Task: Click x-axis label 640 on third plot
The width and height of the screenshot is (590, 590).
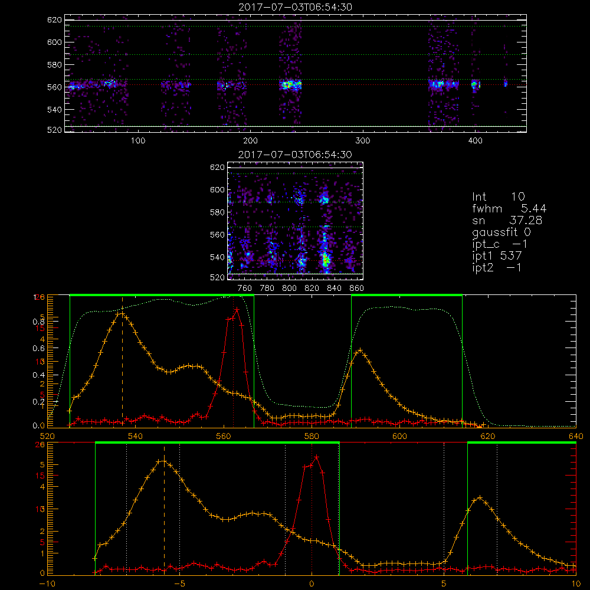Action: 576,436
